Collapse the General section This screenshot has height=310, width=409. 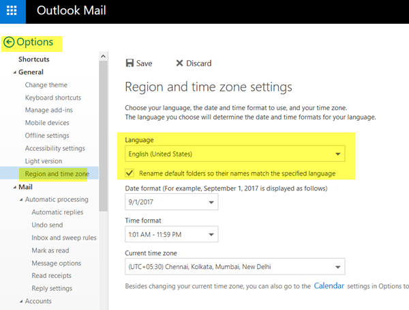[15, 72]
